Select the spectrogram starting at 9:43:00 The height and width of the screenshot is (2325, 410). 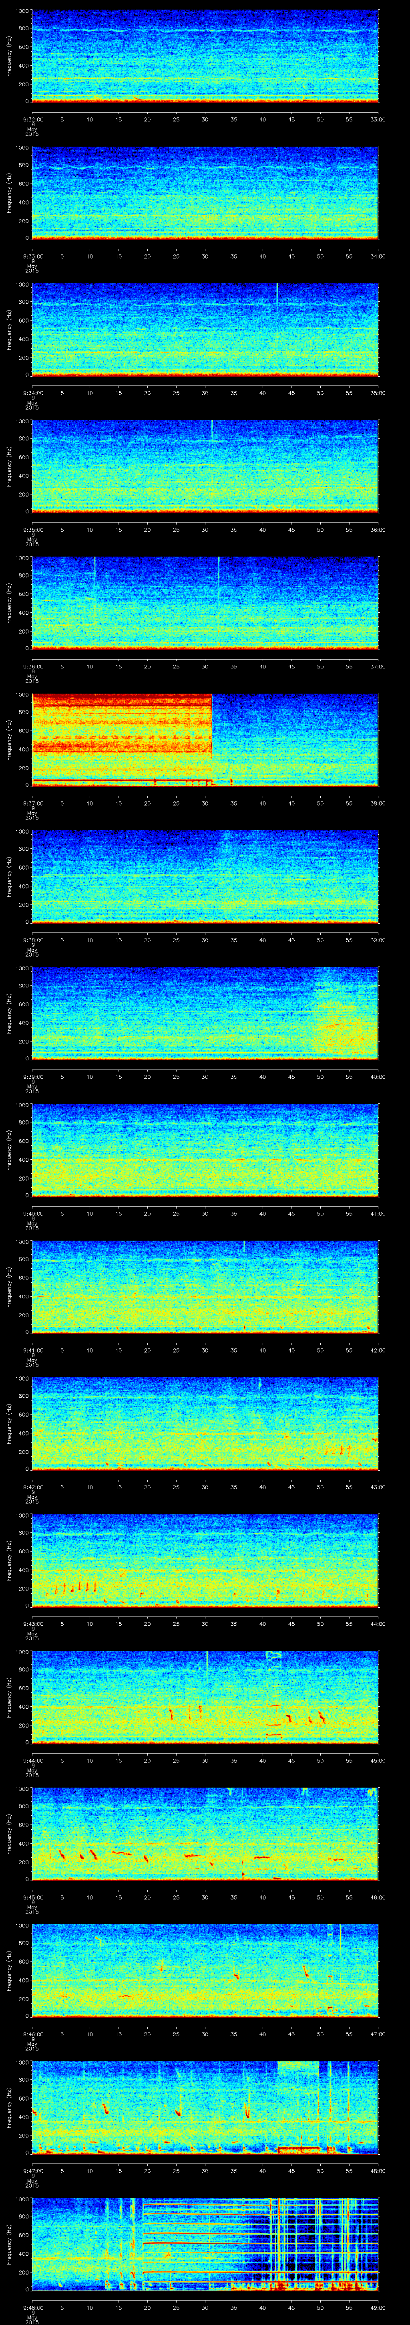click(205, 1560)
